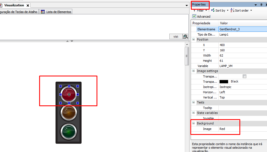
Task: Switch to the Lista de Elementos tab
Action: [x=56, y=12]
